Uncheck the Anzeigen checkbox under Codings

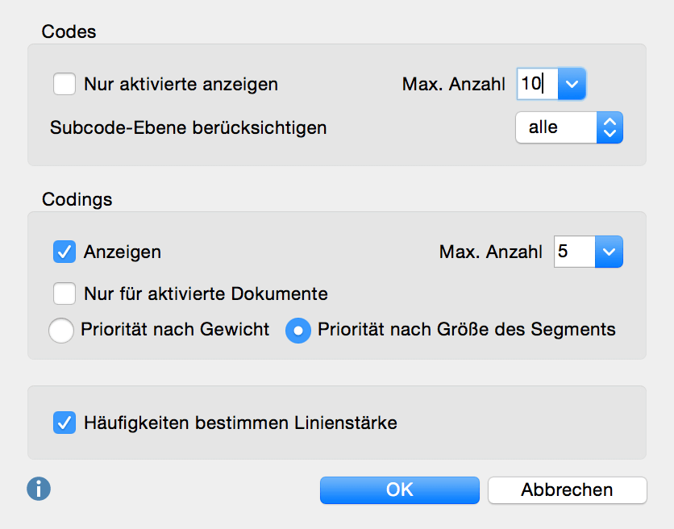64,252
